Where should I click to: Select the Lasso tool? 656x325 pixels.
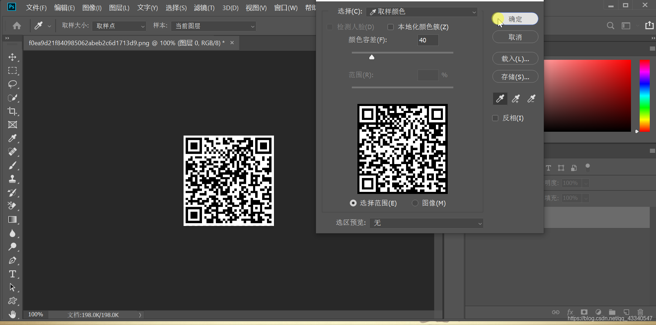[x=13, y=84]
